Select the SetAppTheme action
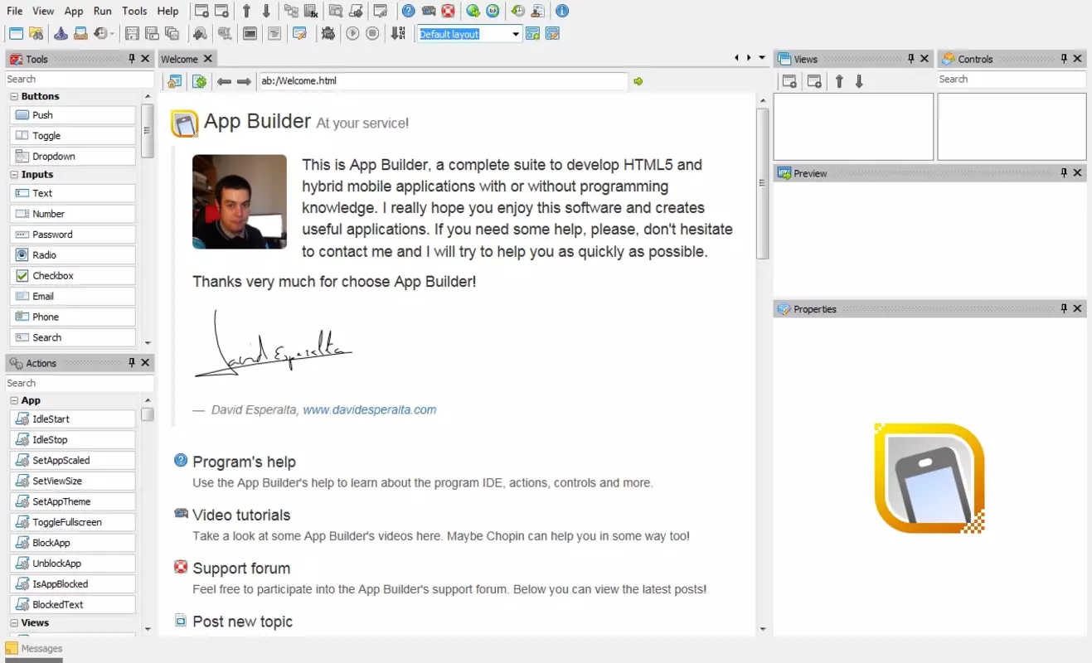 point(73,501)
